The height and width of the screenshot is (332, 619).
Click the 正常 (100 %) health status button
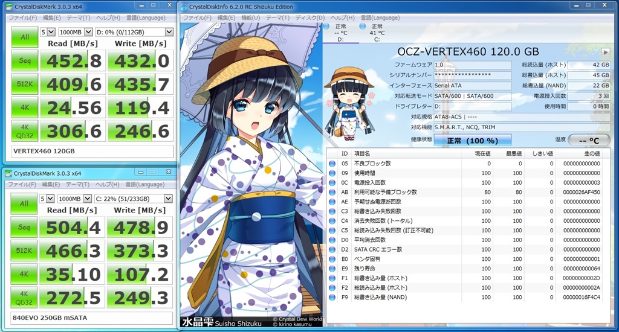[x=473, y=141]
